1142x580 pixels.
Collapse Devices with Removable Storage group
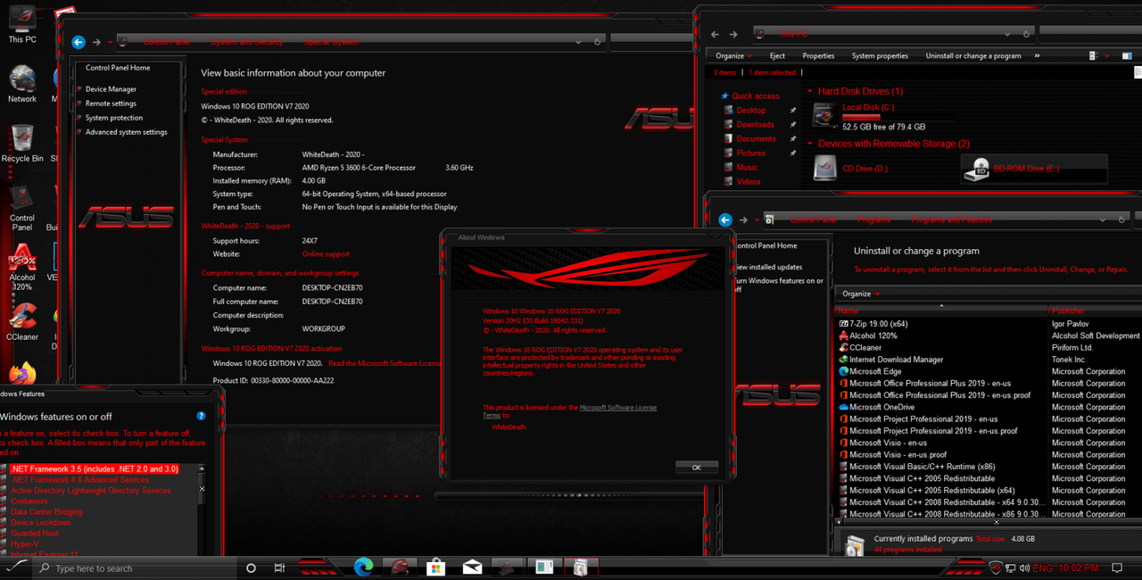809,144
